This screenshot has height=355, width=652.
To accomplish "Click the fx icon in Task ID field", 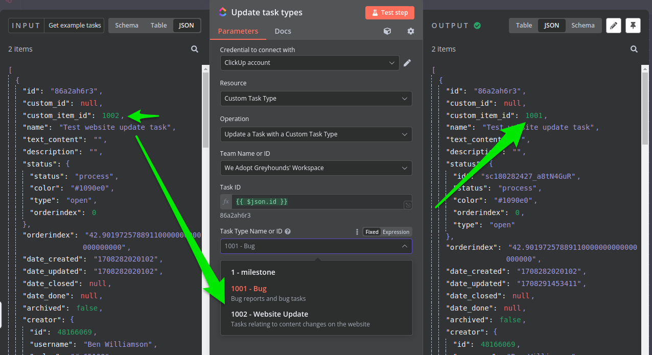I will 226,202.
